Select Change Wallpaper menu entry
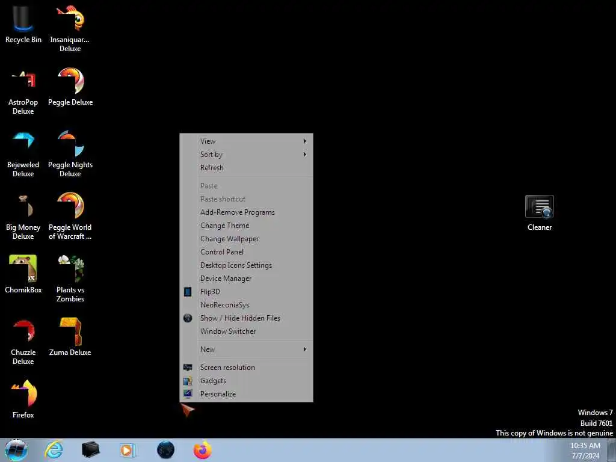 point(246,239)
